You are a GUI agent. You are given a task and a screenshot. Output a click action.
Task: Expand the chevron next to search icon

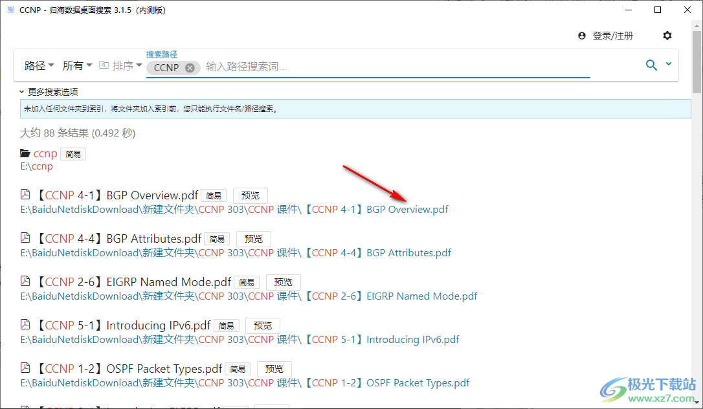(x=669, y=64)
